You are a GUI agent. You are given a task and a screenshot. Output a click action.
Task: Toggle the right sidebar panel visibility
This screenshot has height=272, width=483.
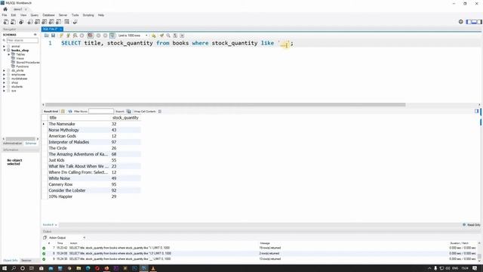click(x=479, y=22)
